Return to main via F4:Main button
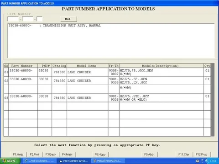Screen dimensions: 219x164 (x=67, y=154)
